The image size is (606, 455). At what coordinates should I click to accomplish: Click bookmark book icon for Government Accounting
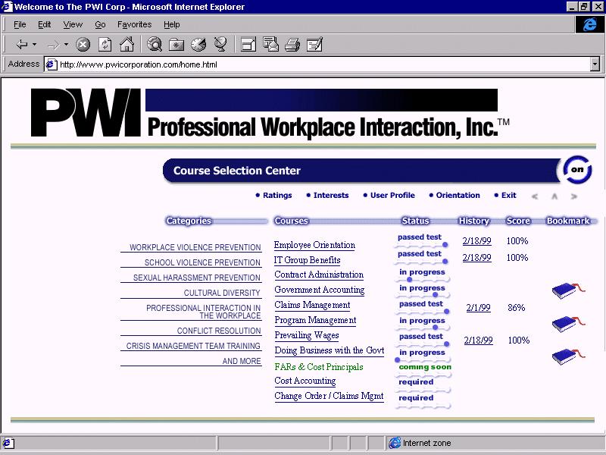click(x=570, y=290)
